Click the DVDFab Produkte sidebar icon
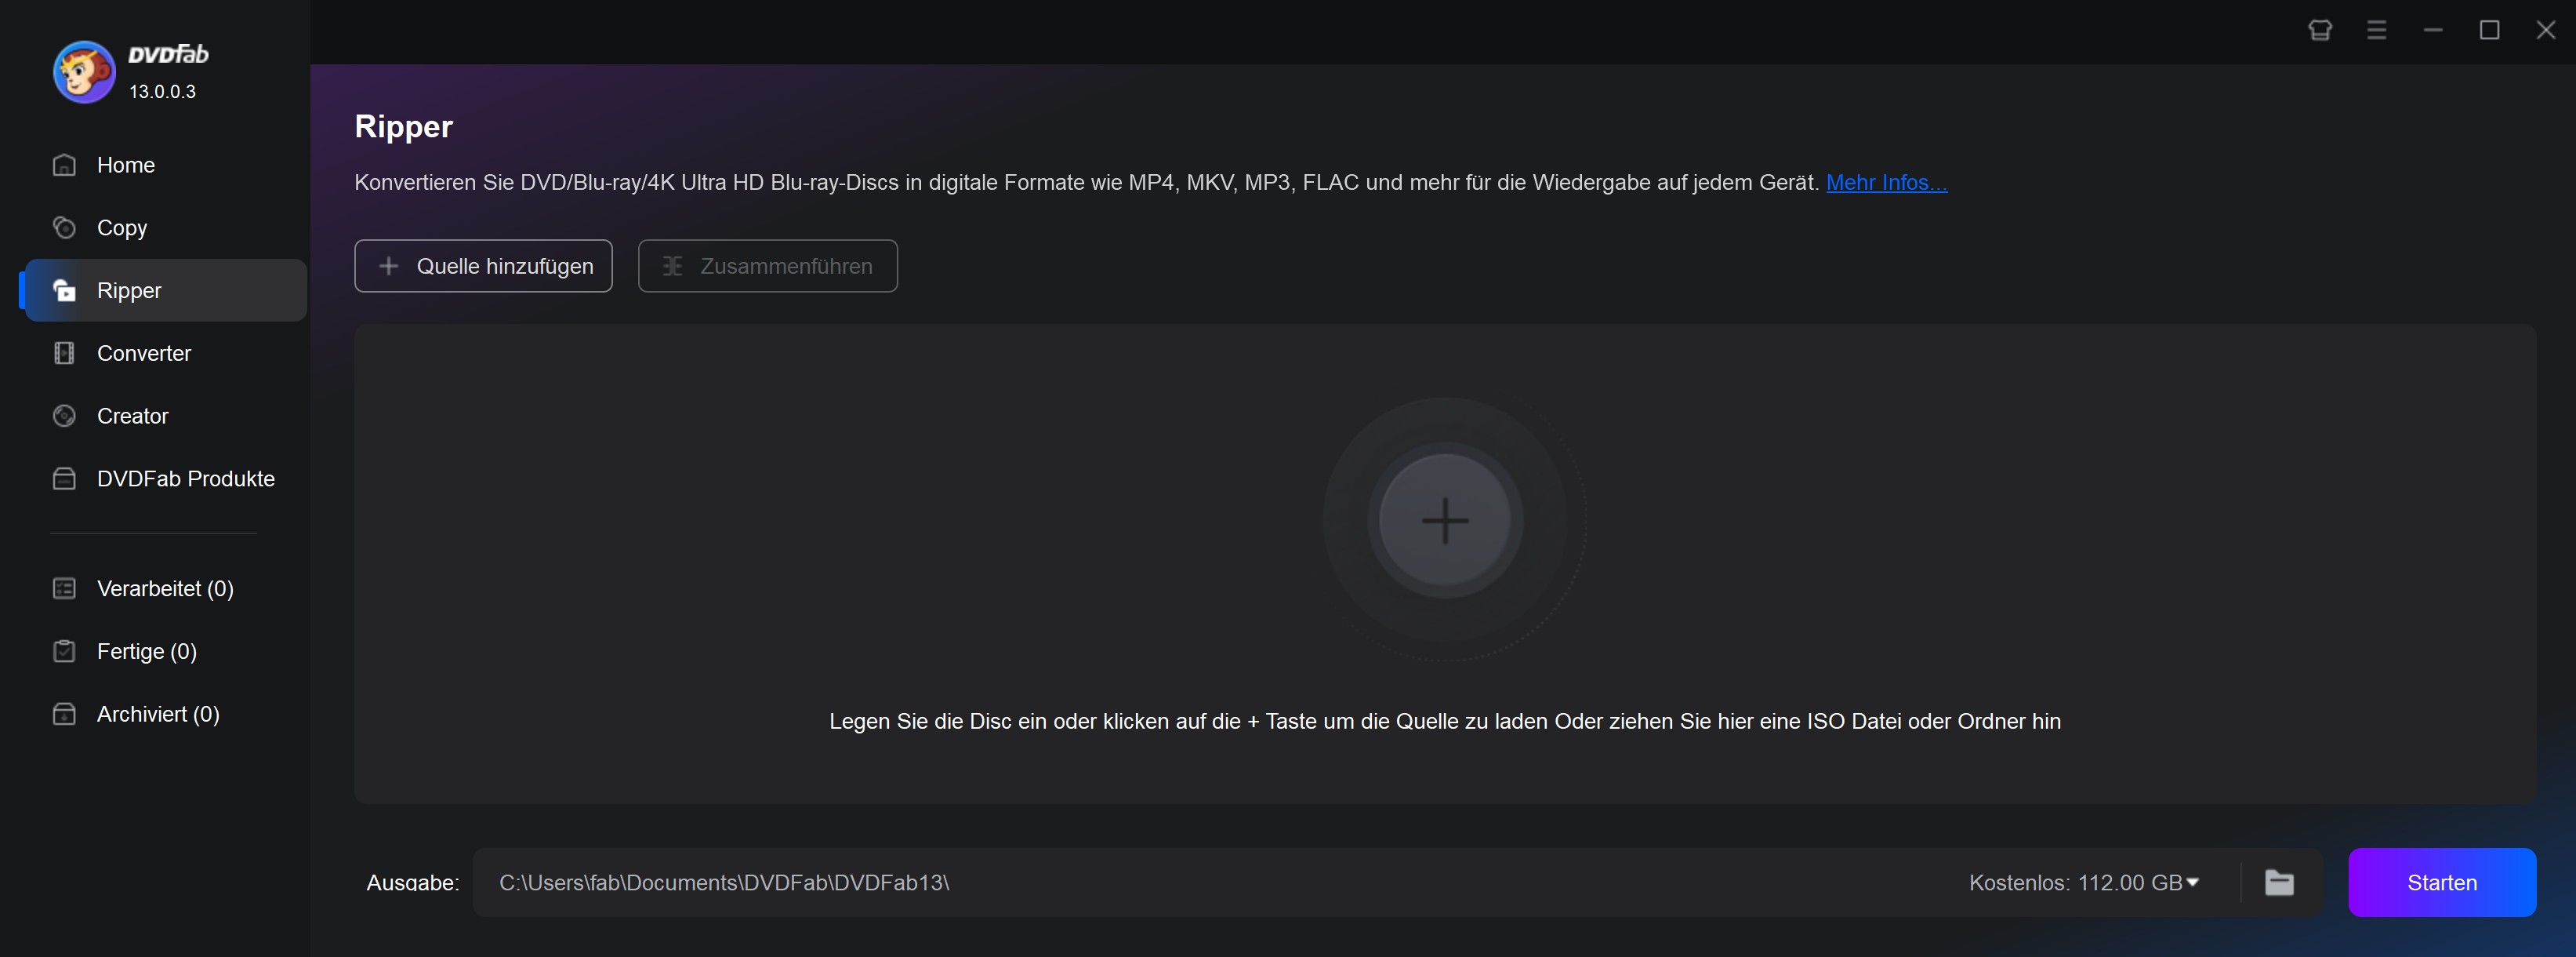This screenshot has height=957, width=2576. click(x=63, y=478)
